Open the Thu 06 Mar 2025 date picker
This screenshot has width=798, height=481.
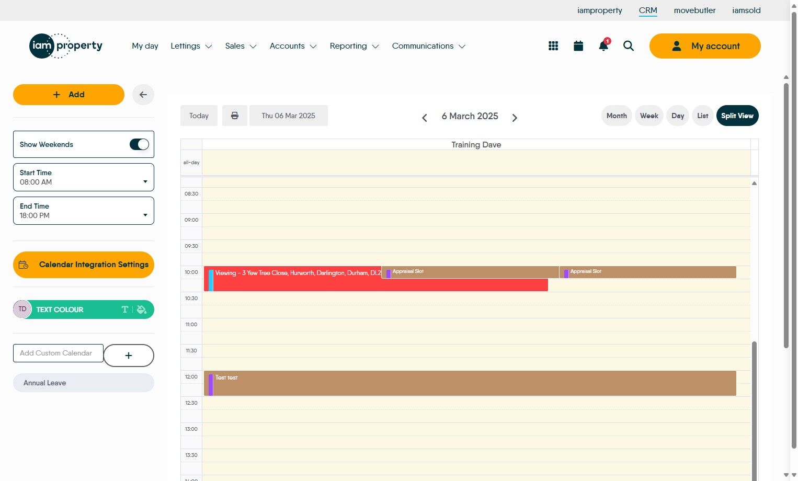[289, 116]
